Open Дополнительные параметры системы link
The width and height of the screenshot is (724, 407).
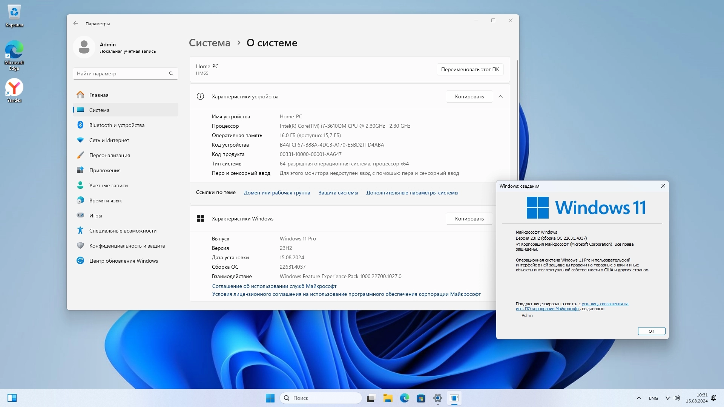pos(412,193)
